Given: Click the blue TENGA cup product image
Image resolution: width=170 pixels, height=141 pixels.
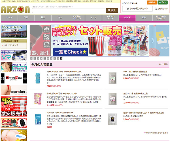Looking at the screenshot, I should click(38, 78).
